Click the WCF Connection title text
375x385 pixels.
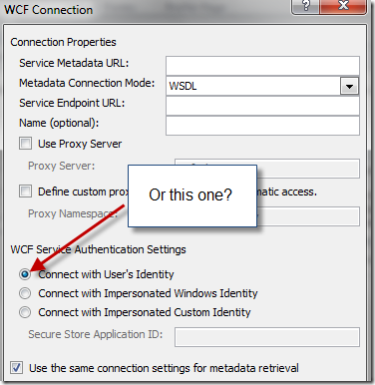click(x=49, y=10)
